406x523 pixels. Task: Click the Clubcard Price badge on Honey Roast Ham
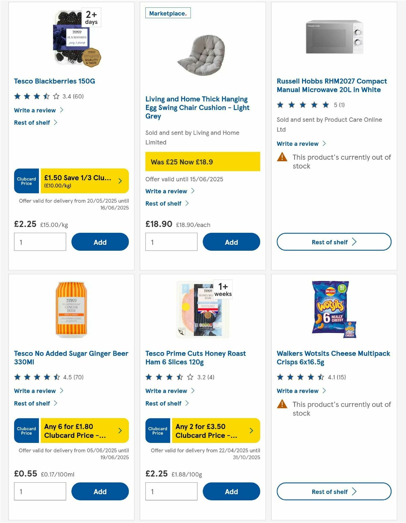157,430
